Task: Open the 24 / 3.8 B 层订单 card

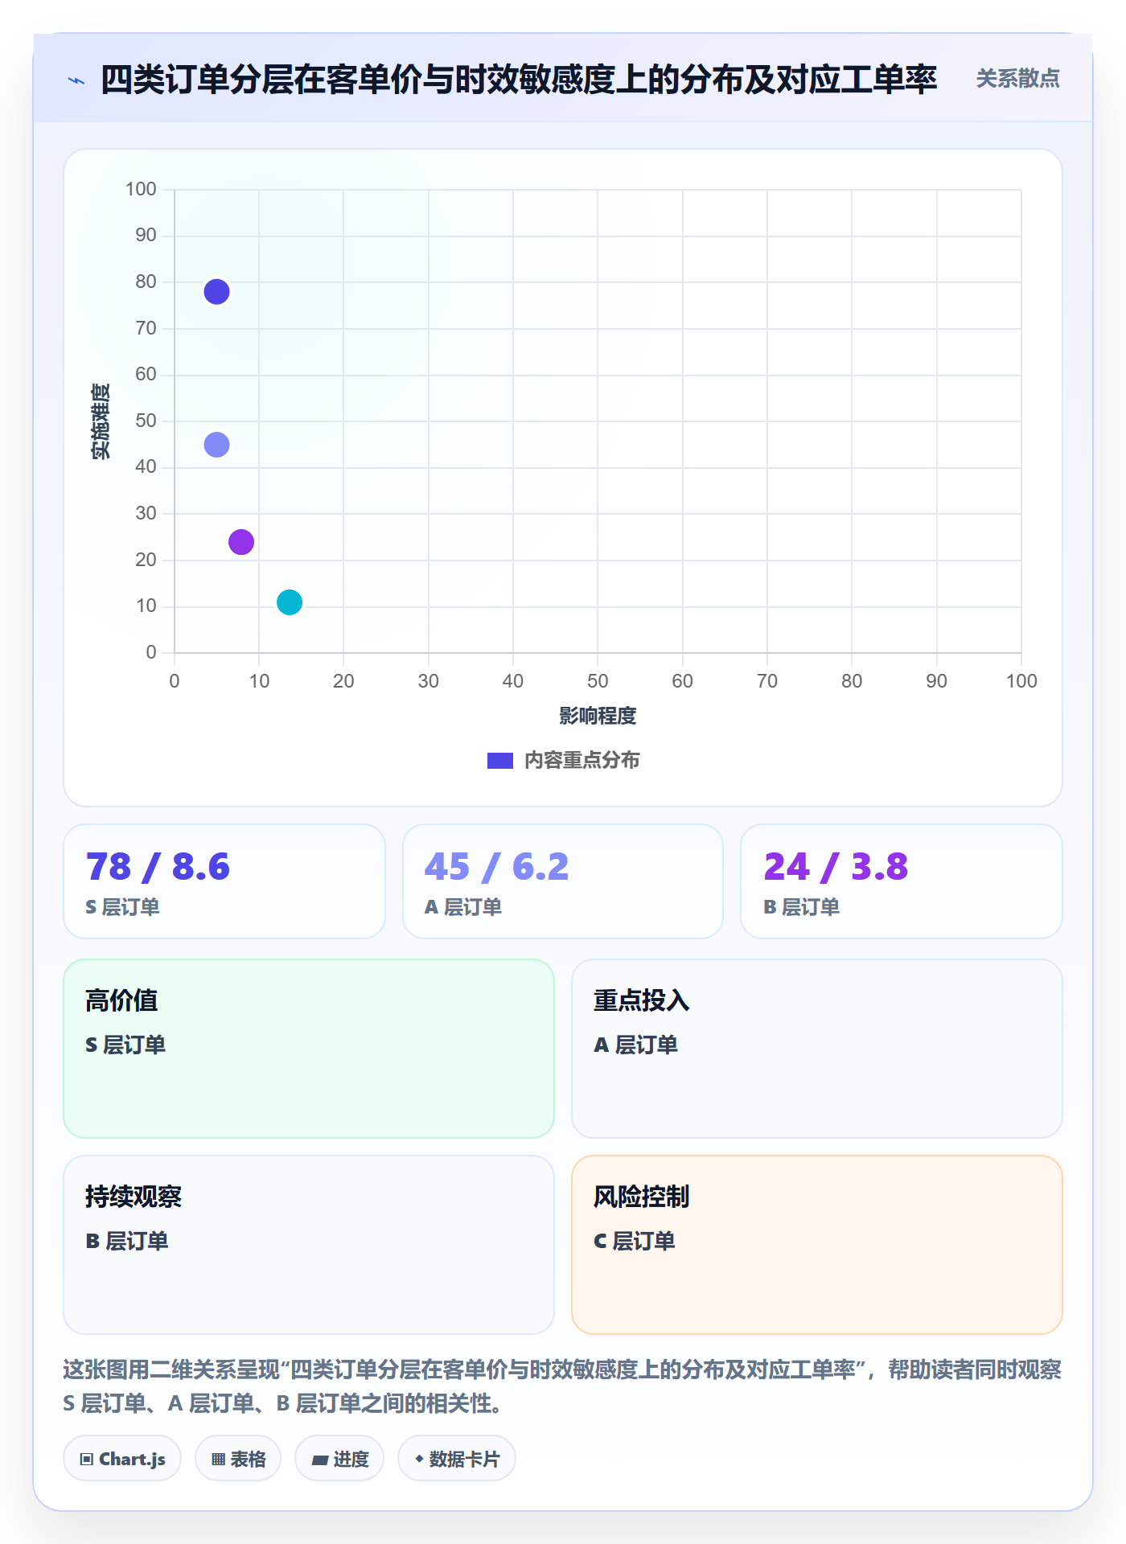Action: tap(902, 881)
